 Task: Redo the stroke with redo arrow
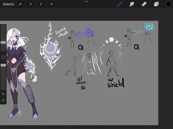3,100
